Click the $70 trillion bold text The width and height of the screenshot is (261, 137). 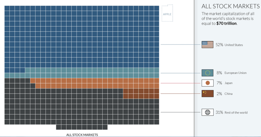point(227,24)
